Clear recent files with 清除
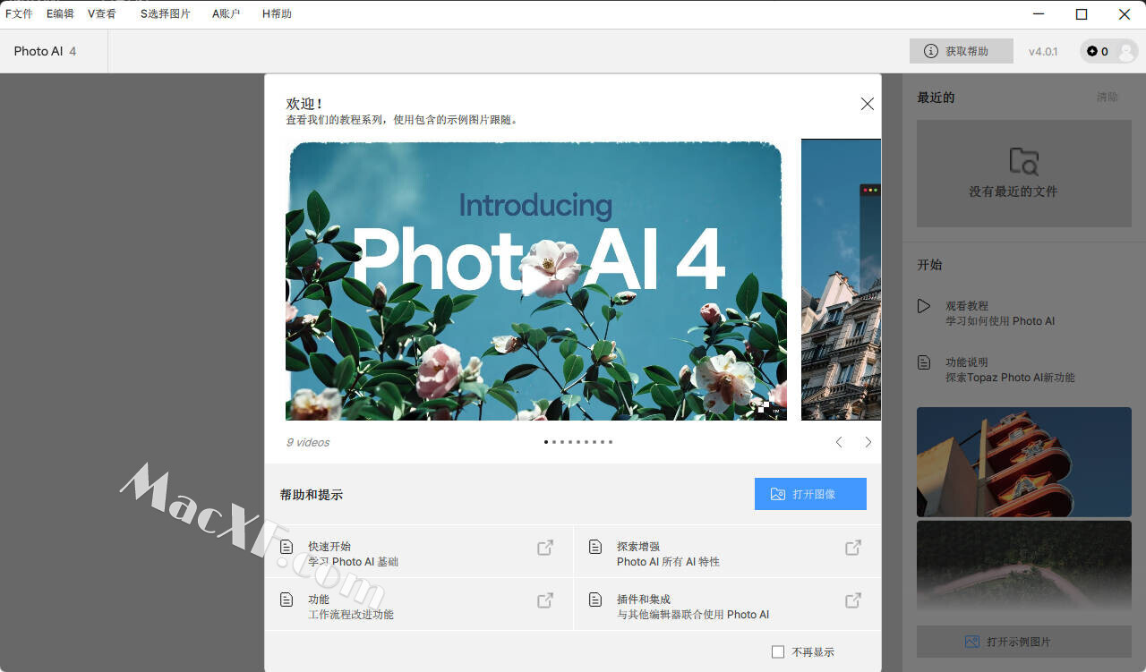This screenshot has width=1146, height=672. [x=1108, y=97]
